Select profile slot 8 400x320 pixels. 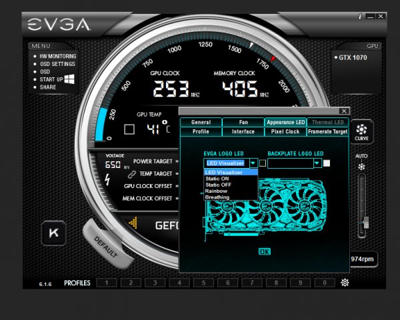point(276,283)
